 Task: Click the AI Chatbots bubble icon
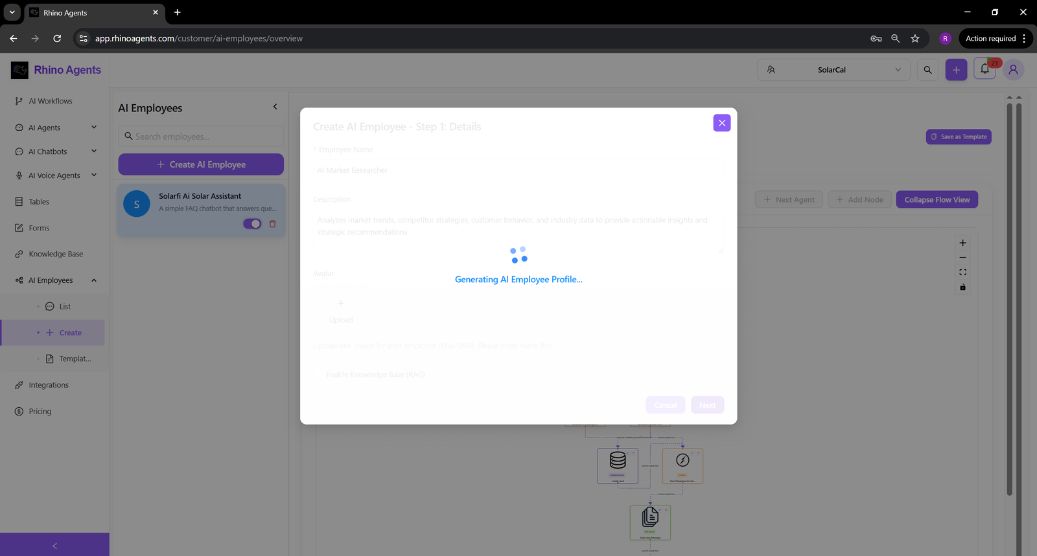(x=19, y=151)
